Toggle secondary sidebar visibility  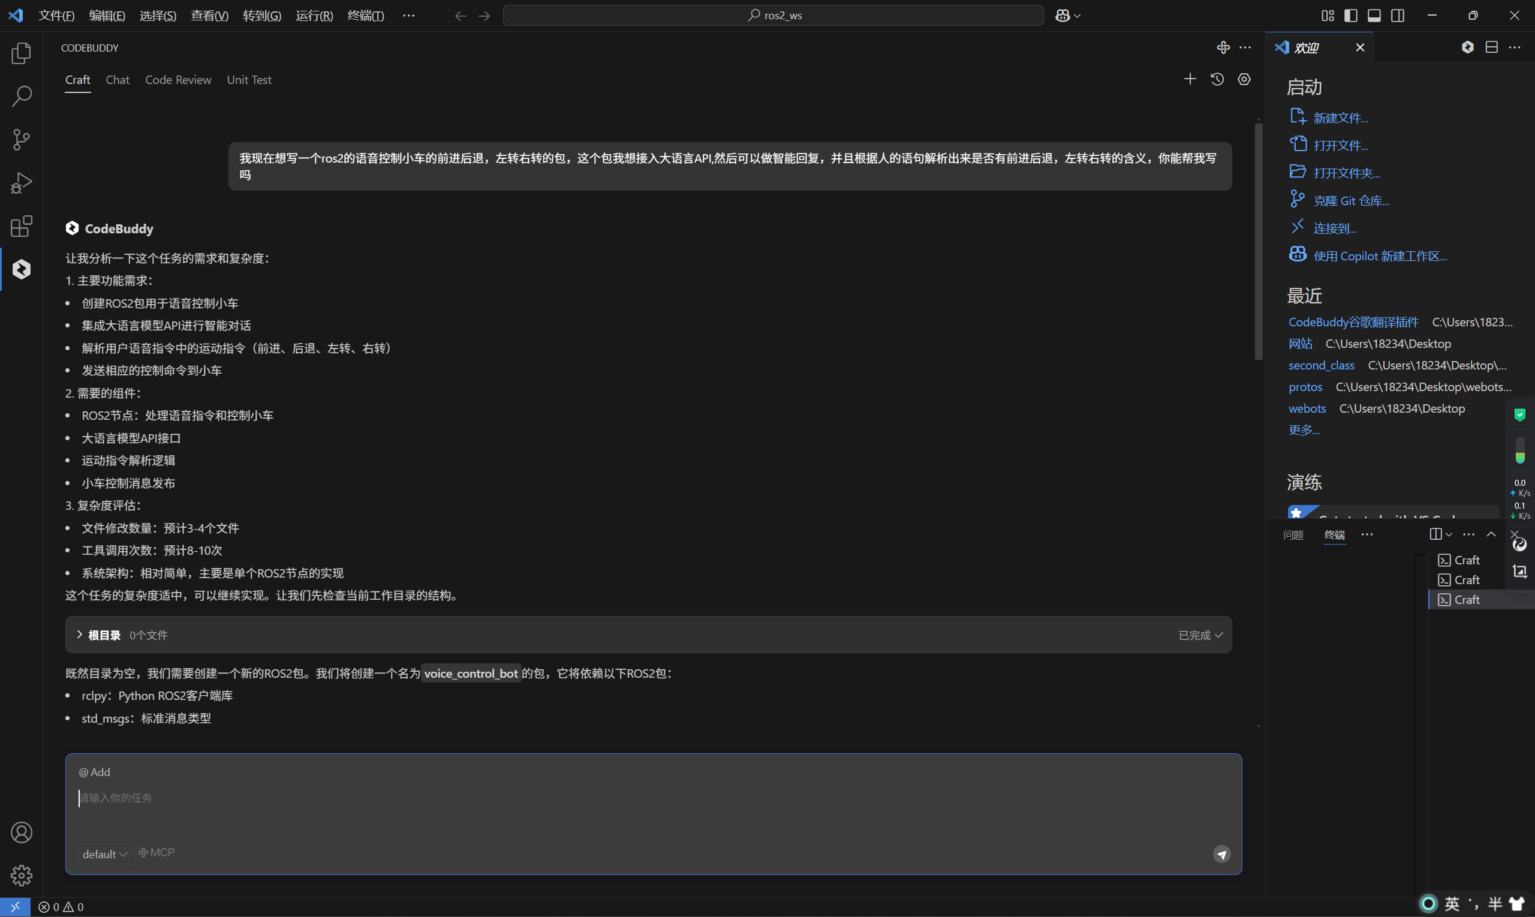point(1397,16)
